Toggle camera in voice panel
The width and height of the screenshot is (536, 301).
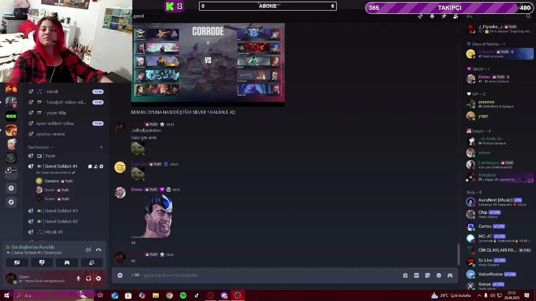[x=17, y=263]
